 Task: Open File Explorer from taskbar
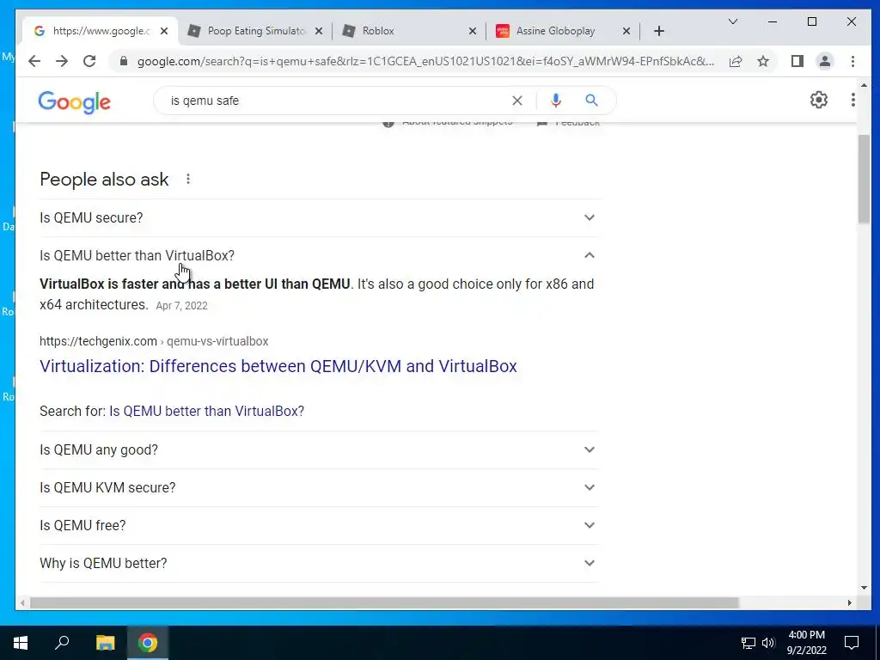[x=105, y=643]
